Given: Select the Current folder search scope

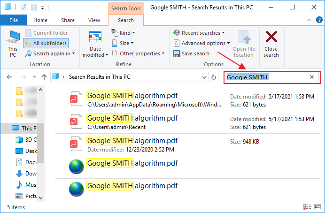Looking at the screenshot, I should pos(46,33).
